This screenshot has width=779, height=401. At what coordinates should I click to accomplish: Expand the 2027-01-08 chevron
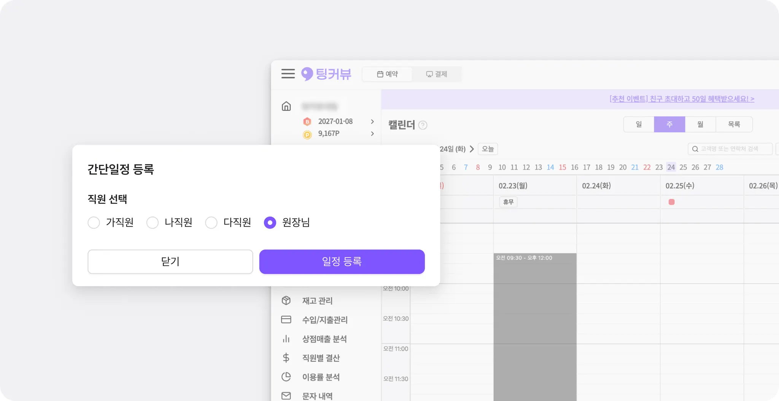coord(372,122)
